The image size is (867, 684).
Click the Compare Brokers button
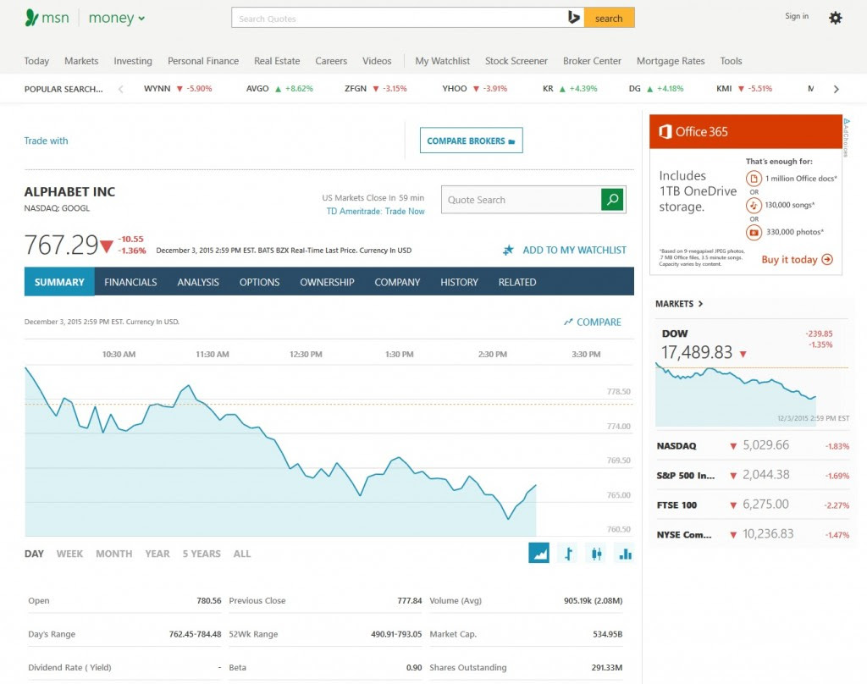pos(471,141)
